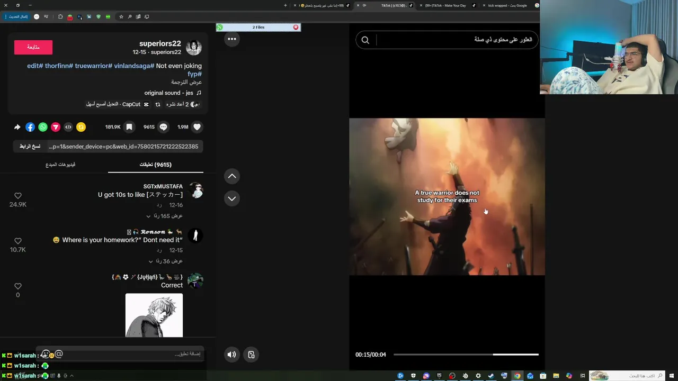Open Epic Games launcher in taskbar
678x381 pixels.
click(439, 376)
